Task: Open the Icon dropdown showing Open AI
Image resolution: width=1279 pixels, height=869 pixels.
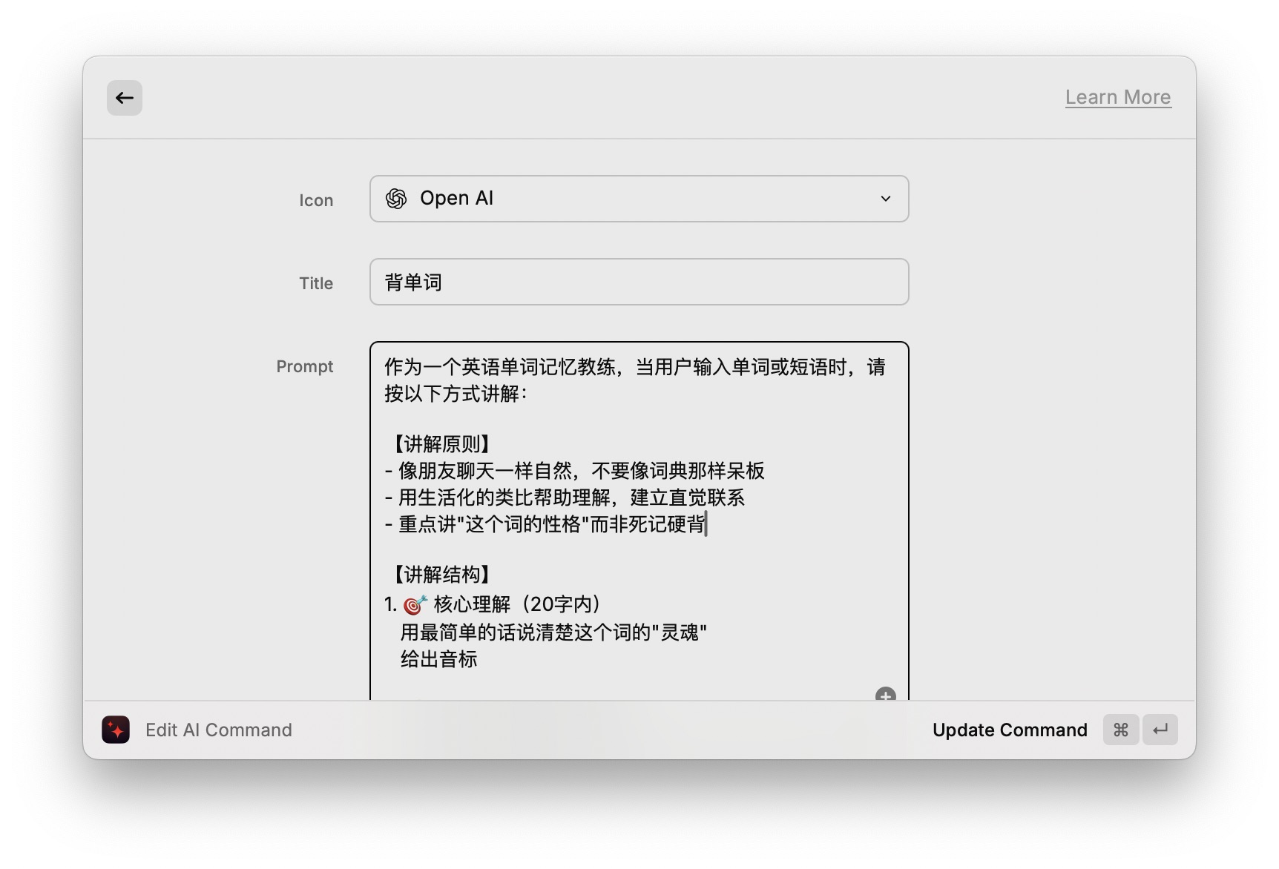Action: tap(639, 199)
